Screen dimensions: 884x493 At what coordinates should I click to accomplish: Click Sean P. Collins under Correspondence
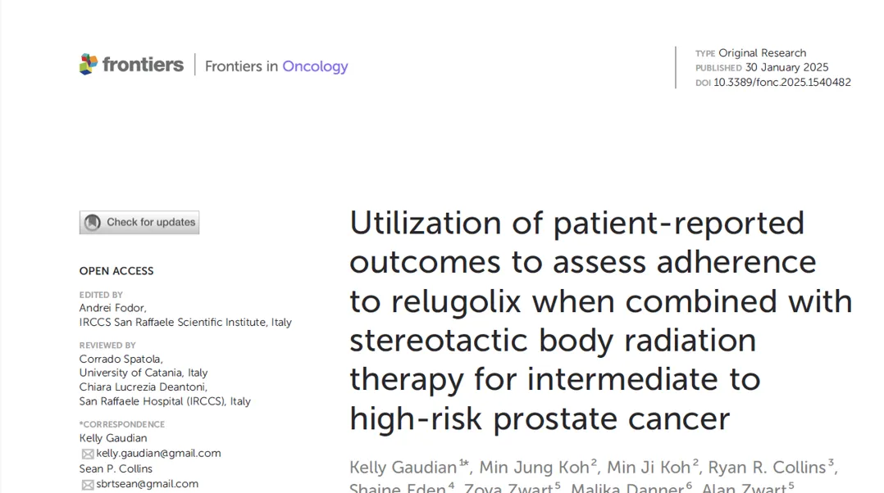click(116, 469)
